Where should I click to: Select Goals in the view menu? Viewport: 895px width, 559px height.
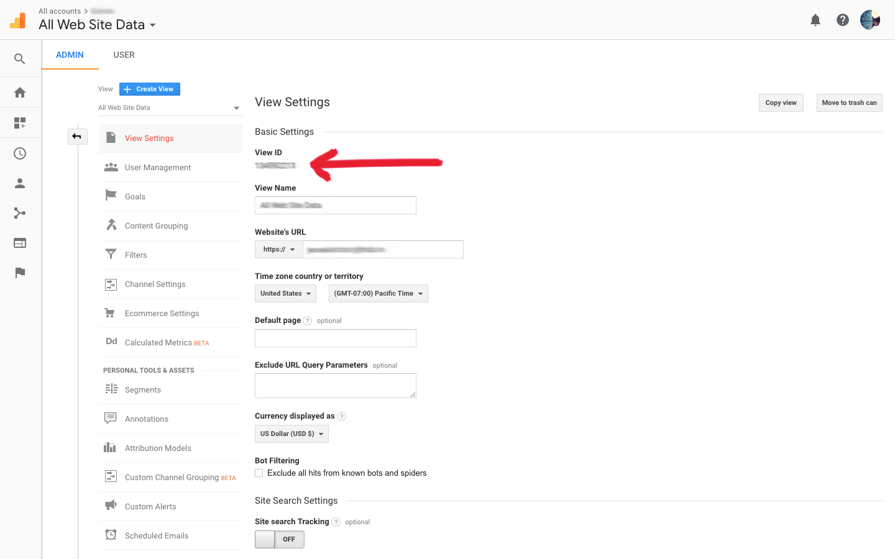point(135,197)
